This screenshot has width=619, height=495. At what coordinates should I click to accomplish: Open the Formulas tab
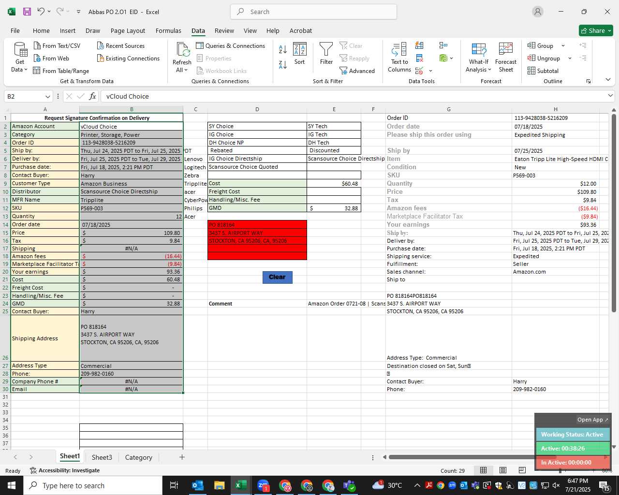pos(168,30)
